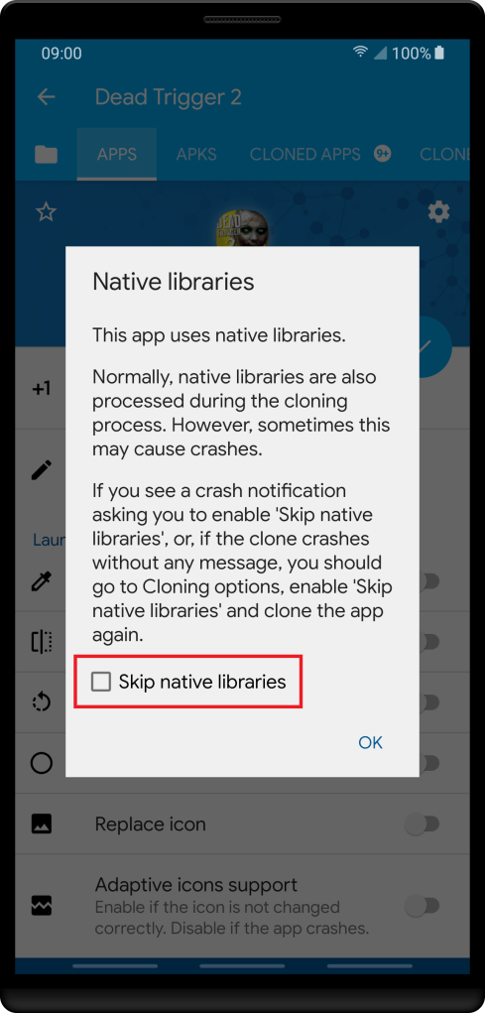Enable Adaptive icons support switch
The image size is (485, 1013).
point(423,907)
